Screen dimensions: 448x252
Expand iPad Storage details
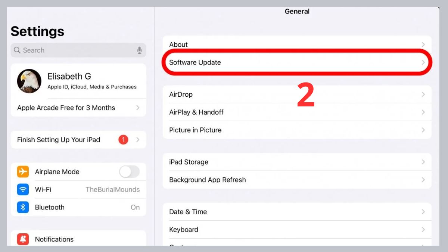[423, 162]
